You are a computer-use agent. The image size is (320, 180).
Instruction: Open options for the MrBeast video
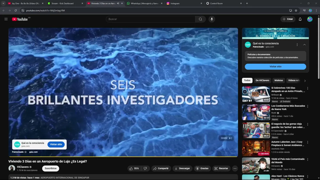pos(308,88)
